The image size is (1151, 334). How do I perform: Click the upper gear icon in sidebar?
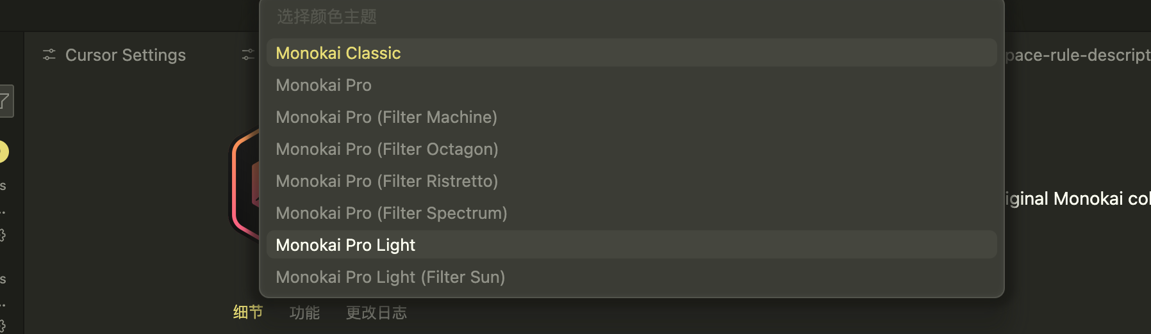click(x=3, y=235)
